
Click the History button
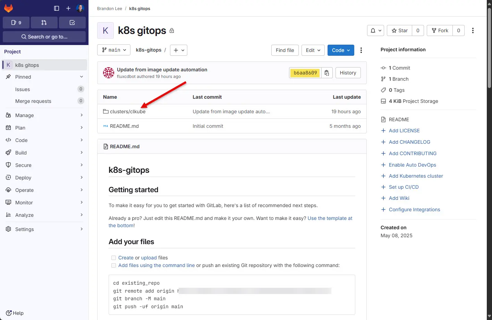pos(348,73)
